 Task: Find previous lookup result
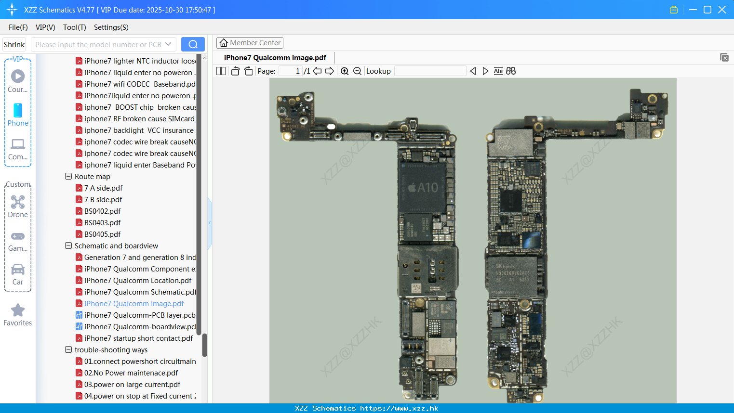473,71
